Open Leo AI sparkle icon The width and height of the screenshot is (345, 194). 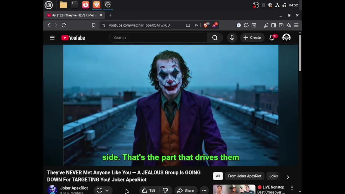289,25
